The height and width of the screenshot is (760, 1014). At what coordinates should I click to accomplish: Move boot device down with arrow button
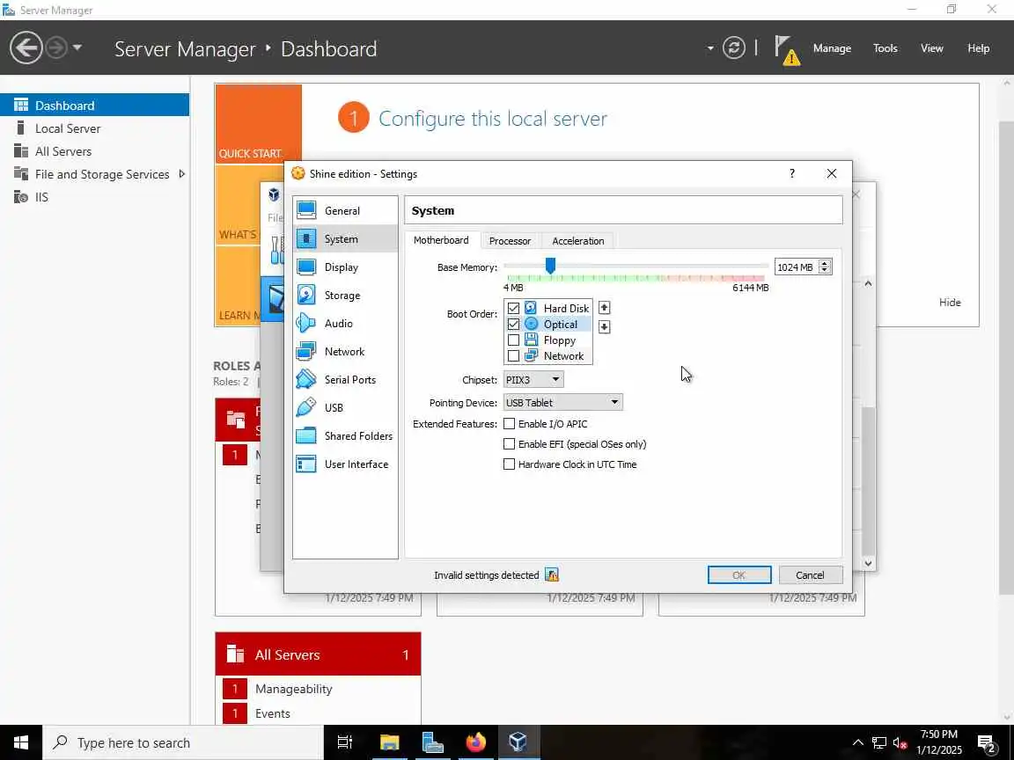[604, 327]
